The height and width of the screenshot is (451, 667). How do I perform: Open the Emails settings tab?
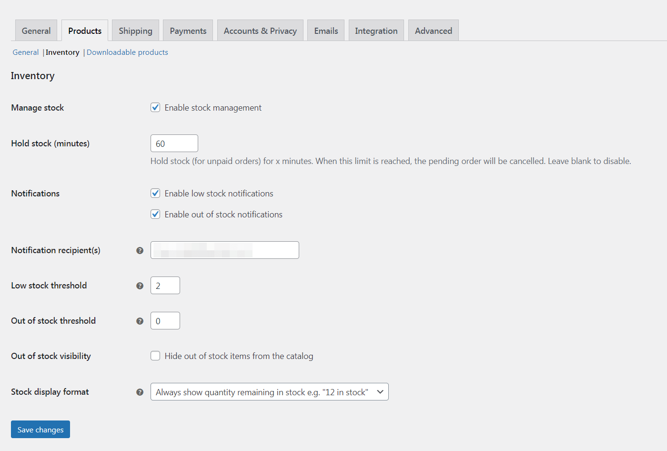point(326,31)
